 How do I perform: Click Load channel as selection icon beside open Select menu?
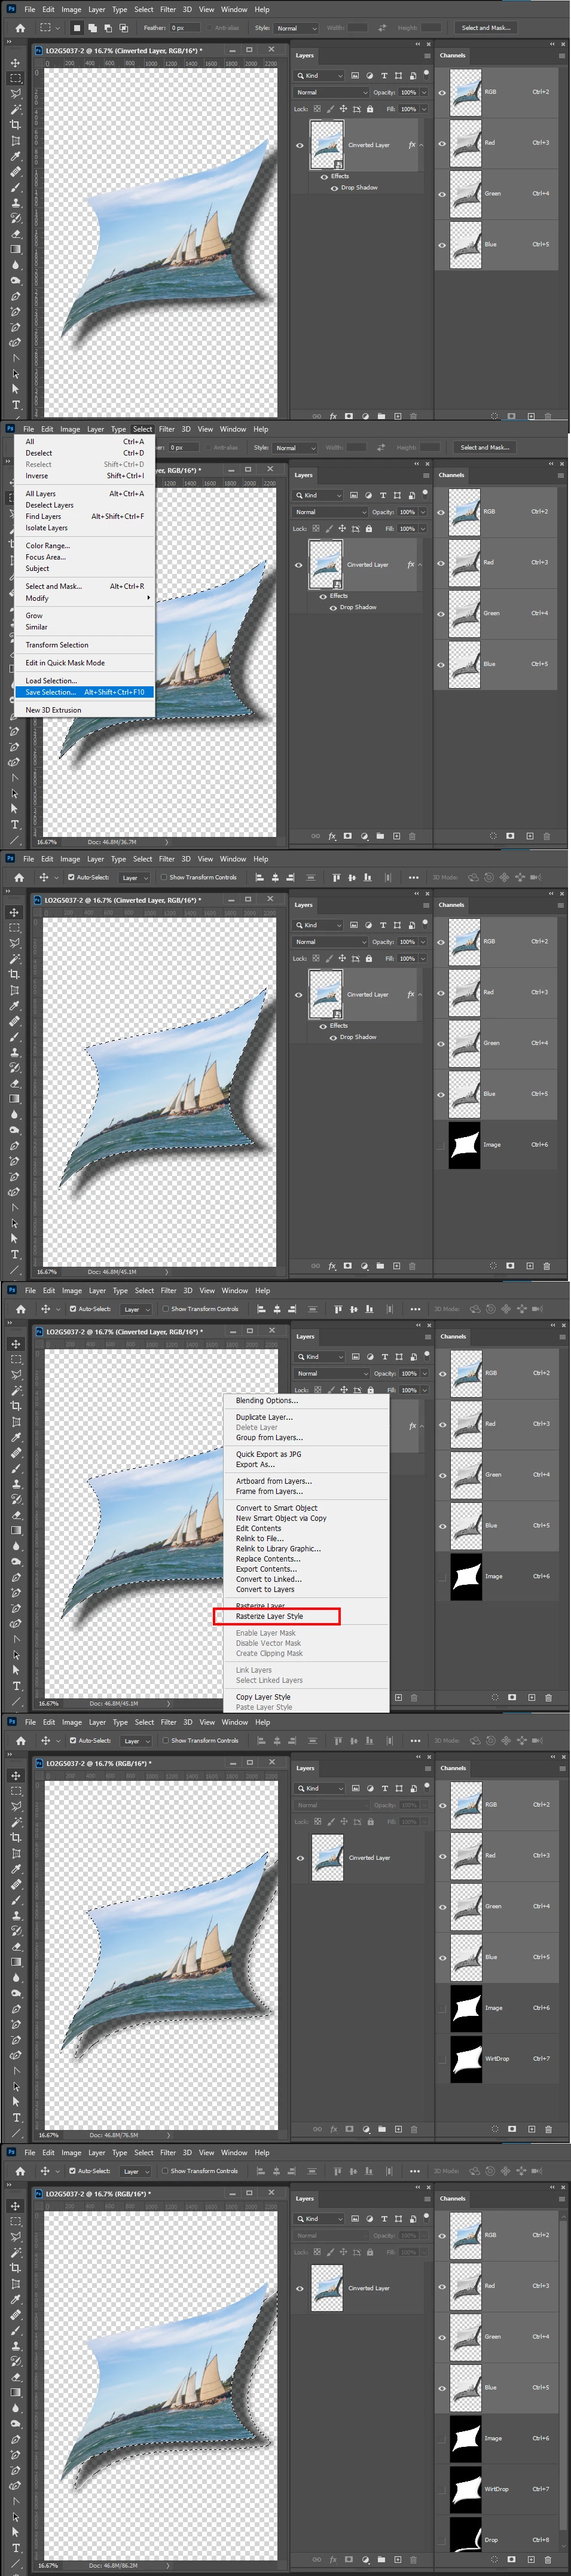pyautogui.click(x=492, y=836)
